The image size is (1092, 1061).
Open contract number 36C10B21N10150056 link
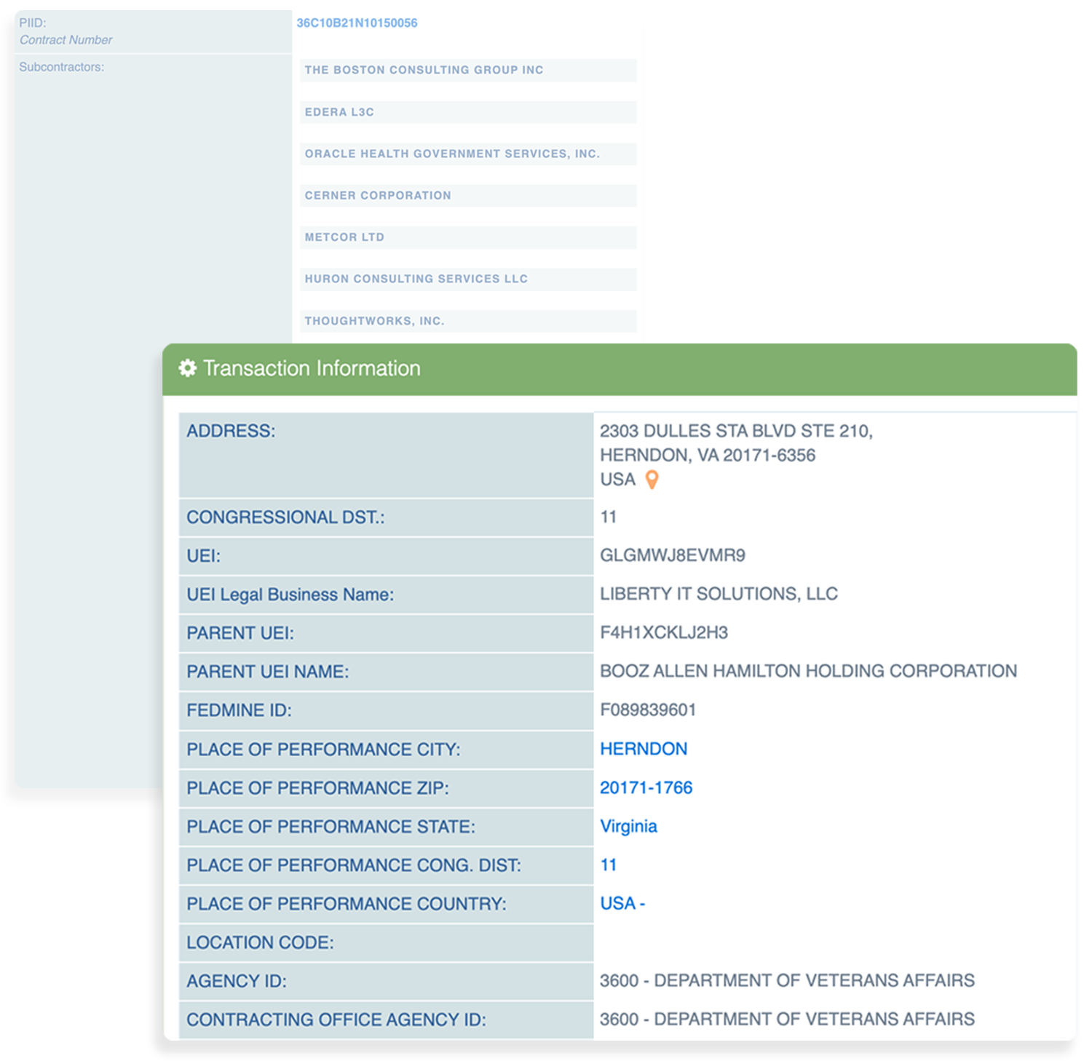pyautogui.click(x=357, y=23)
